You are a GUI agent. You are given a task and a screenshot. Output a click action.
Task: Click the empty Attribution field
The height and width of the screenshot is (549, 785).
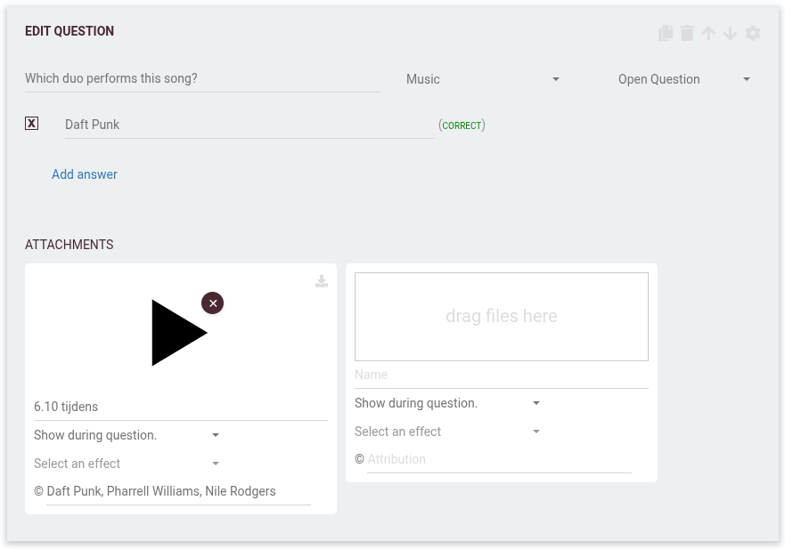click(x=498, y=459)
